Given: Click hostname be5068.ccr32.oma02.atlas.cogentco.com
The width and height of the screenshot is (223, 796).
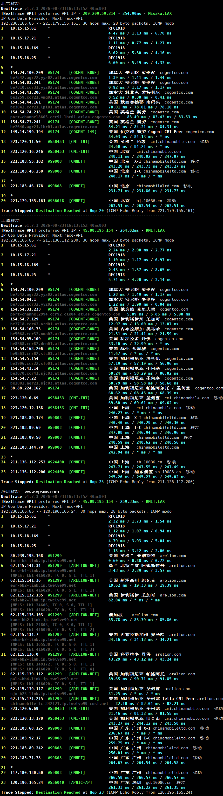Looking at the screenshot, I should click(53, 334).
